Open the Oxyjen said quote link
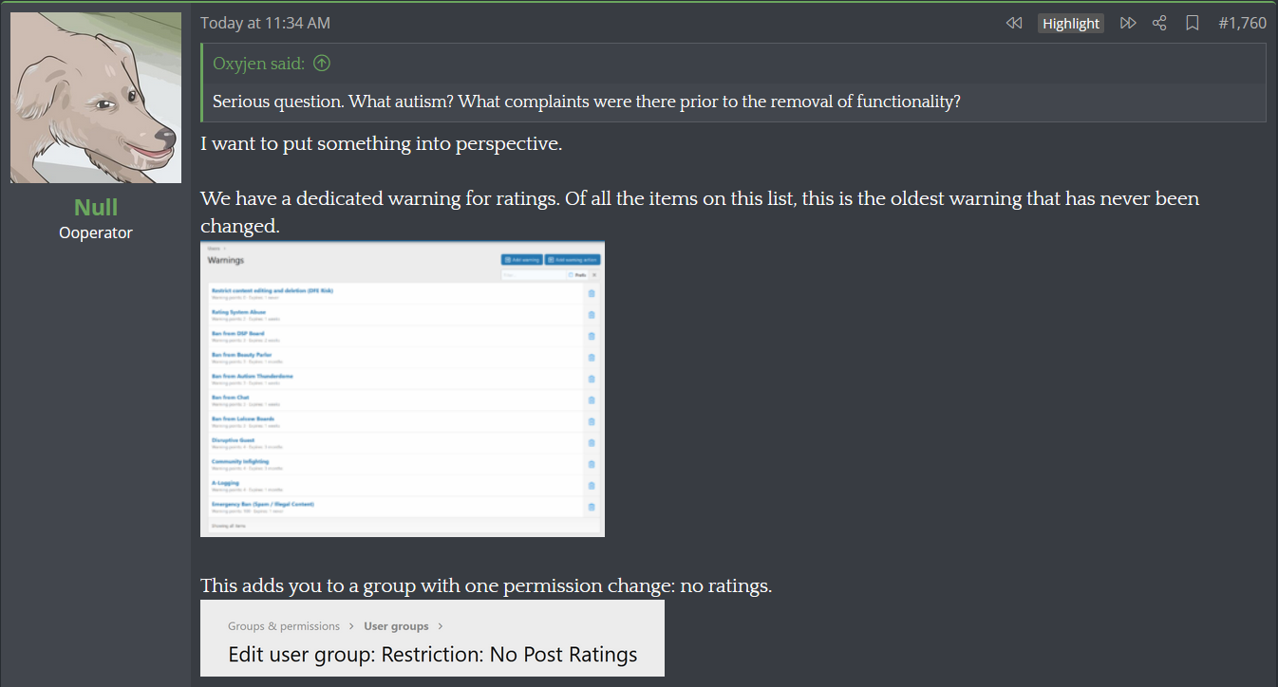1278x687 pixels. click(259, 64)
